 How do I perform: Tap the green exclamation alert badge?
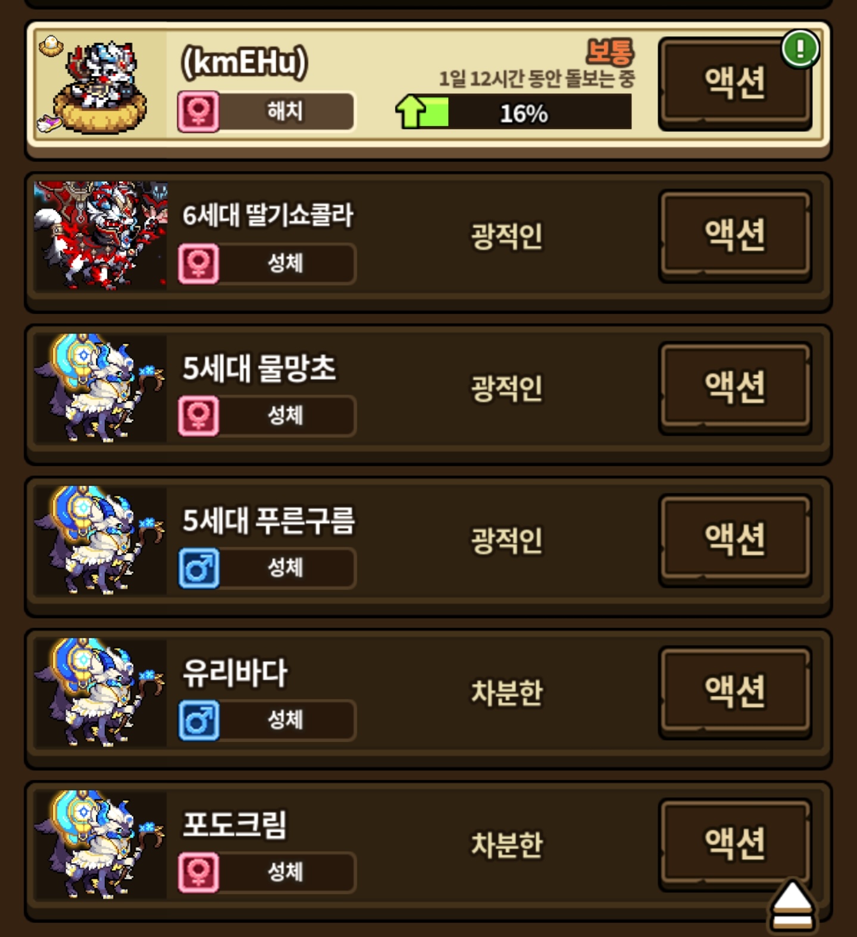800,49
